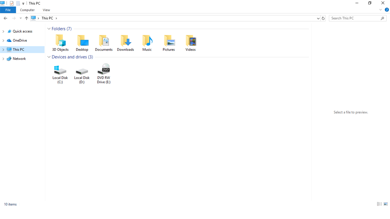Click the refresh button in address bar
The image size is (390, 219).
323,18
